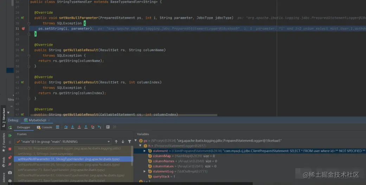Image resolution: width=366 pixels, height=185 pixels.
Task: Collapse code fold at line 30
Action: 29,23
